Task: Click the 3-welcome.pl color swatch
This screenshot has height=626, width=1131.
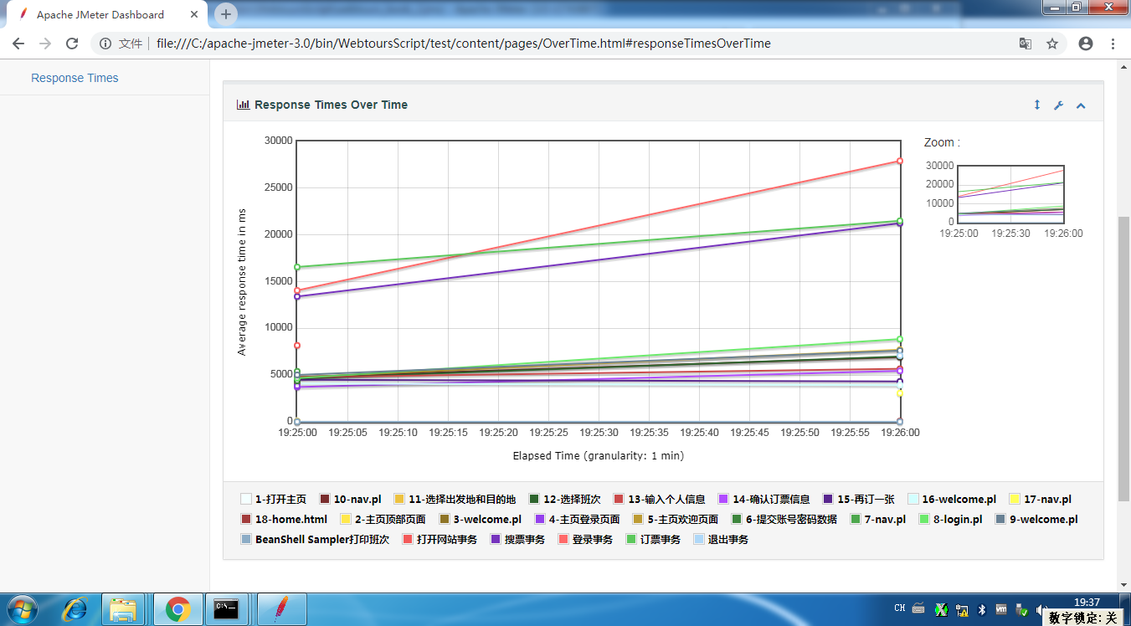Action: point(445,519)
